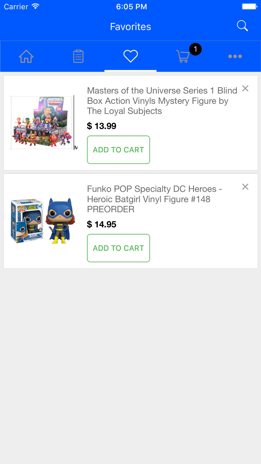Tap the Wi-Fi status bar icon

pos(35,7)
